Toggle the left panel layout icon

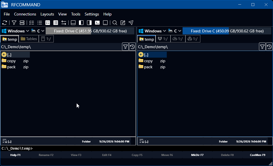[x=81, y=23]
